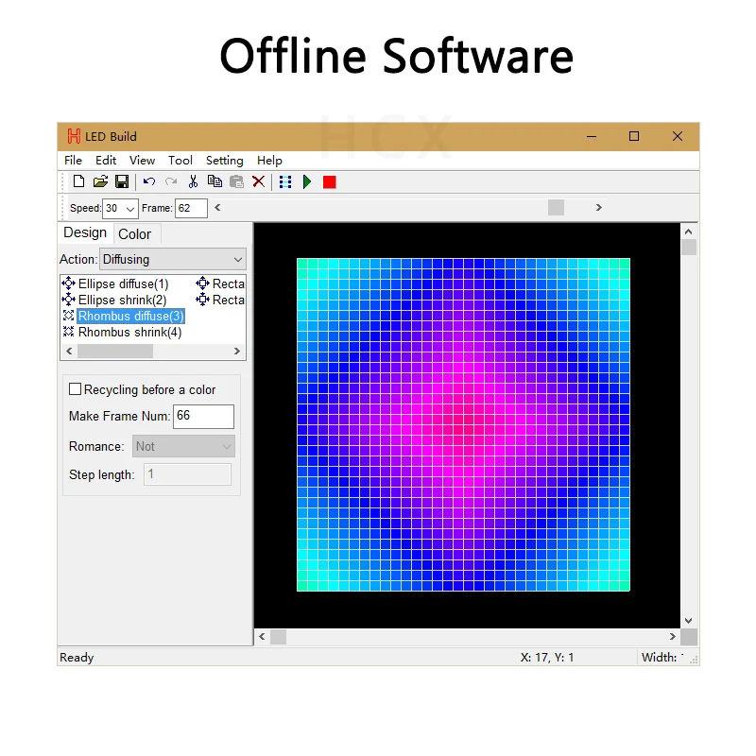The height and width of the screenshot is (756, 756).
Task: Maximize the LED Build window
Action: (x=634, y=137)
